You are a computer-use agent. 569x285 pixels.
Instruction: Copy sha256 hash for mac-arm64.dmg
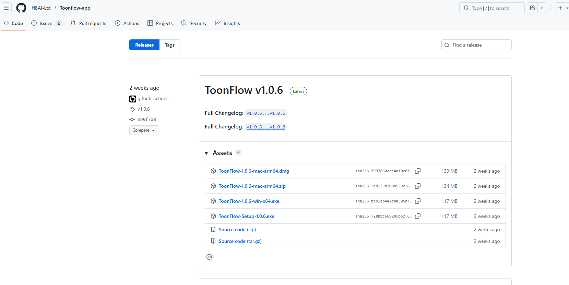coord(418,171)
